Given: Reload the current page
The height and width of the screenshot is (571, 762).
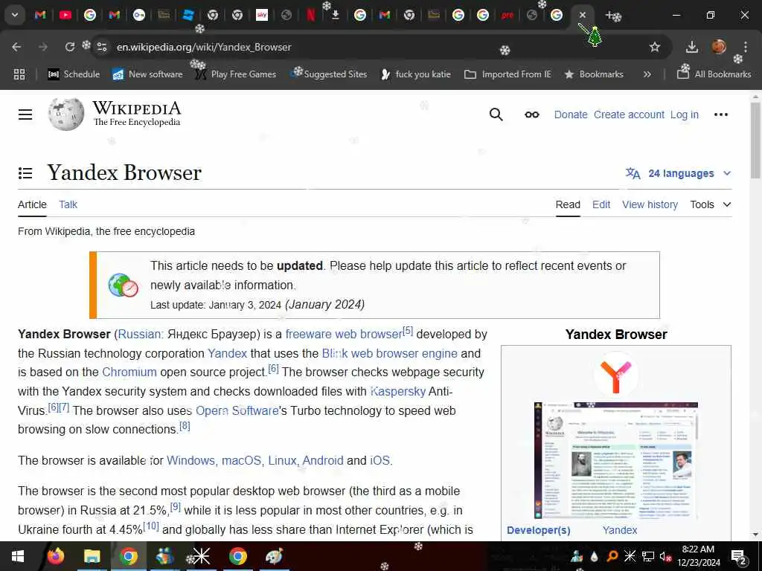Looking at the screenshot, I should point(70,47).
